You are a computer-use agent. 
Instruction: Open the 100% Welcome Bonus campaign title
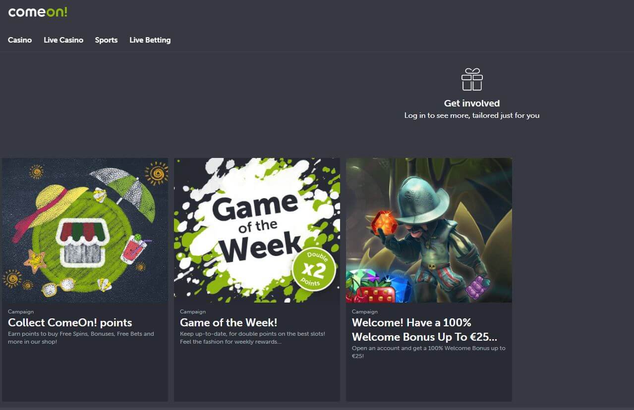[424, 330]
